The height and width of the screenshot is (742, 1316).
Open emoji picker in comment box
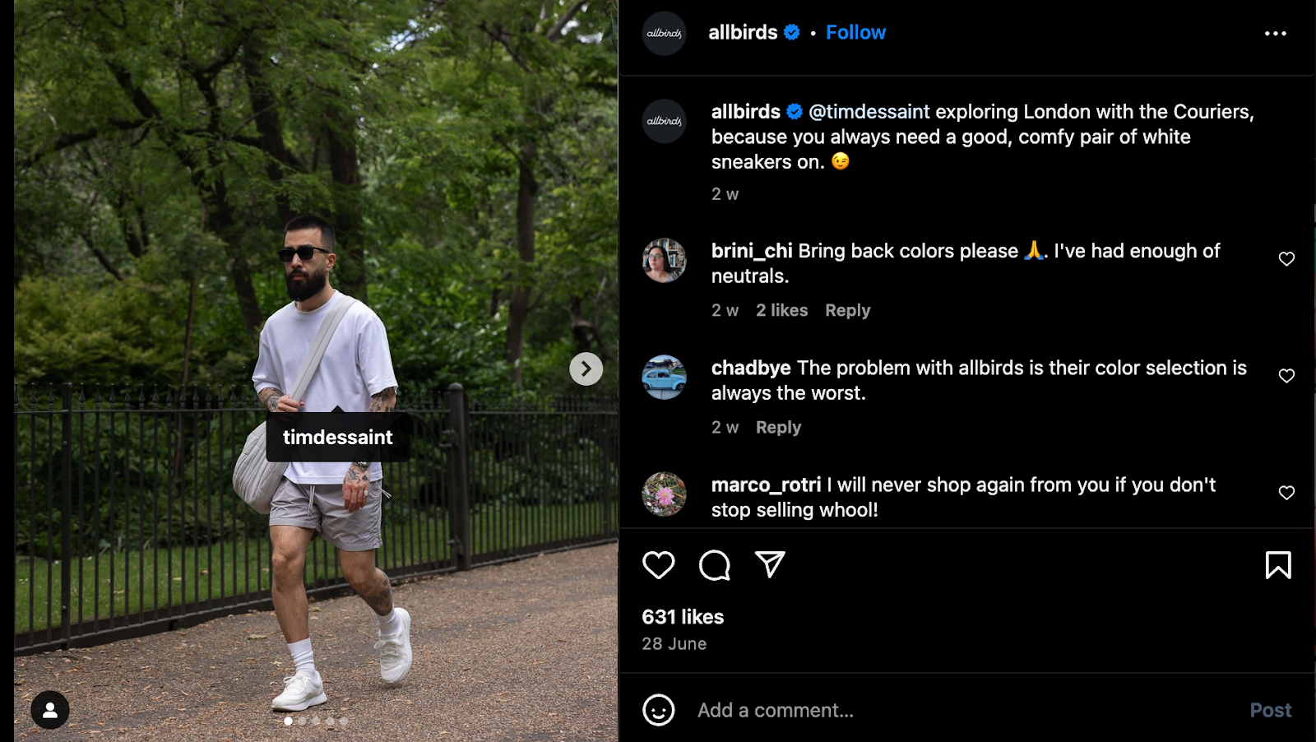point(658,710)
